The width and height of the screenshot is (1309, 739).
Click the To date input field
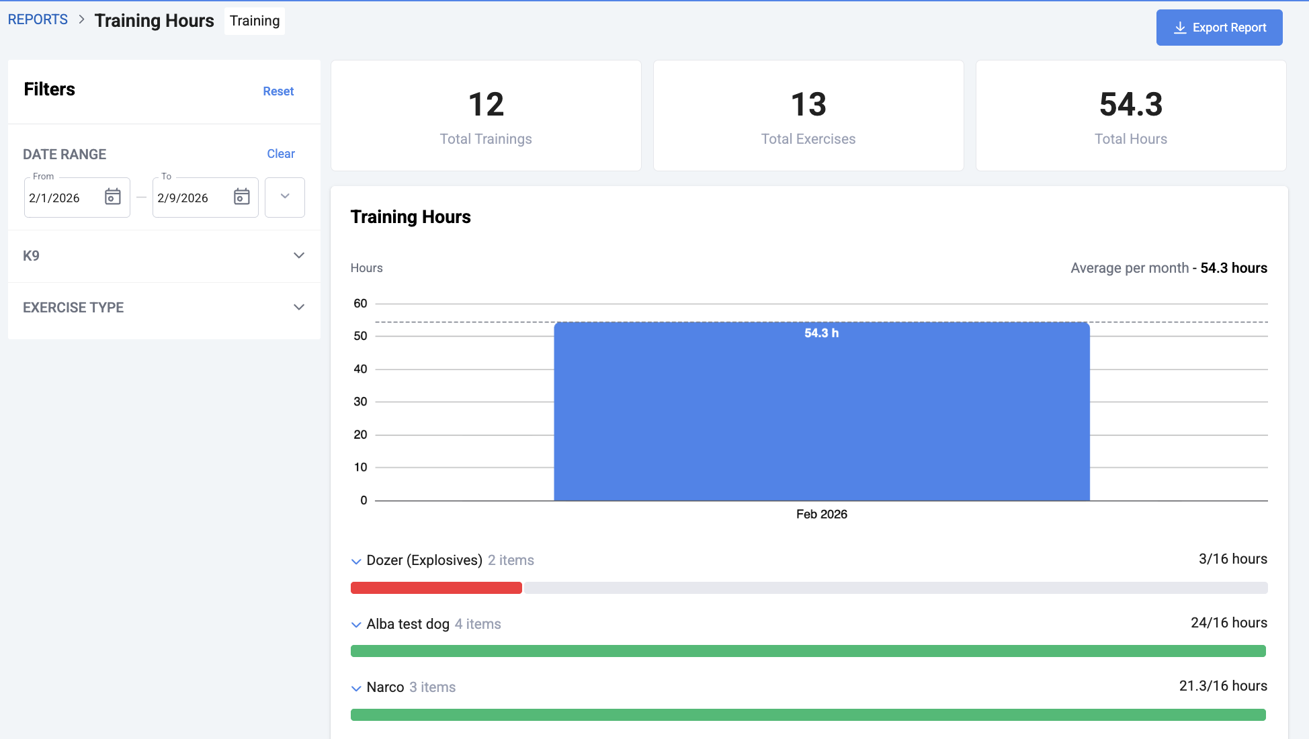(x=189, y=198)
